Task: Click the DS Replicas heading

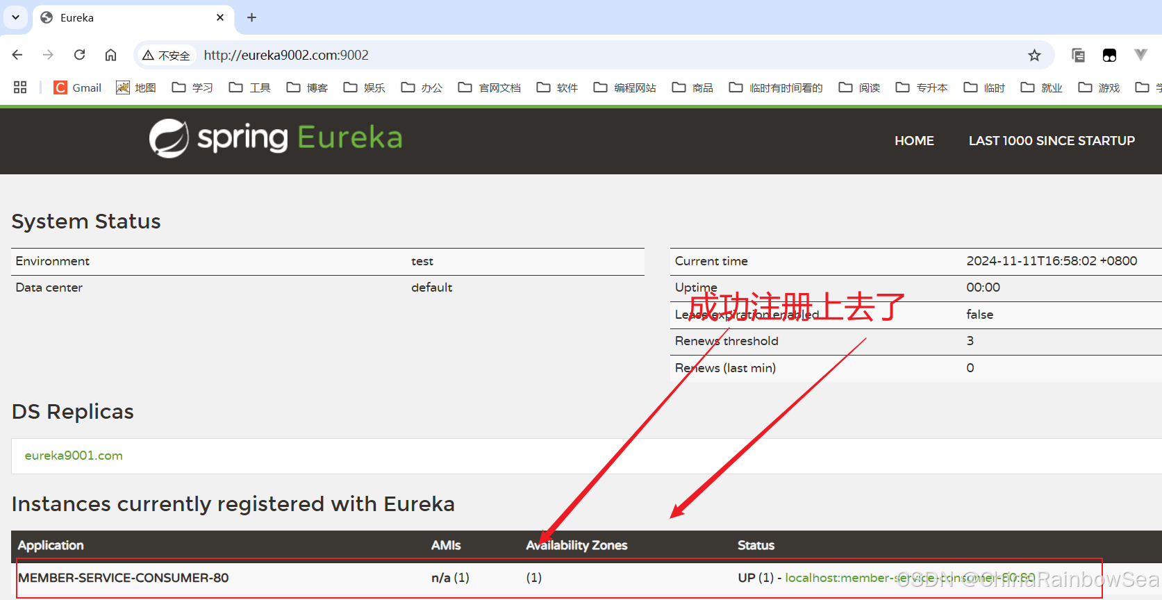Action: point(73,412)
